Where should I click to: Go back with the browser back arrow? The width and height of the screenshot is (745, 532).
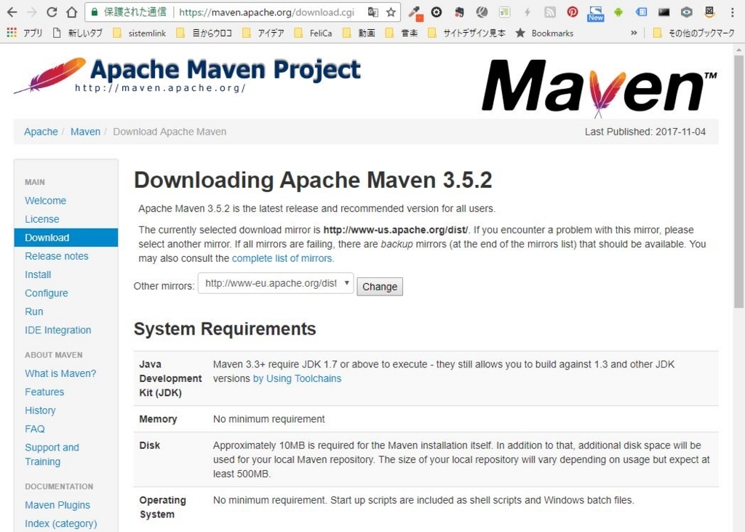click(12, 12)
